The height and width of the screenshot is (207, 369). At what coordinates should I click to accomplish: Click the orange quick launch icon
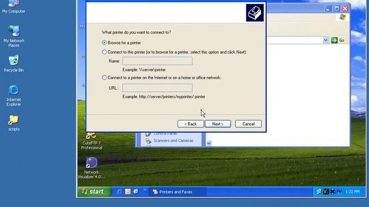(x=128, y=191)
